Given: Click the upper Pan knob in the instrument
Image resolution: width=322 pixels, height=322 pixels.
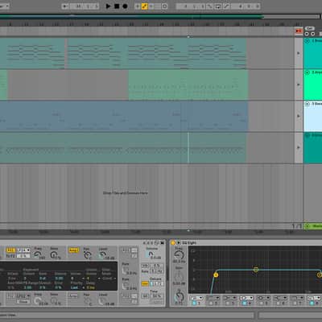Looking at the screenshot, I should (x=88, y=255).
